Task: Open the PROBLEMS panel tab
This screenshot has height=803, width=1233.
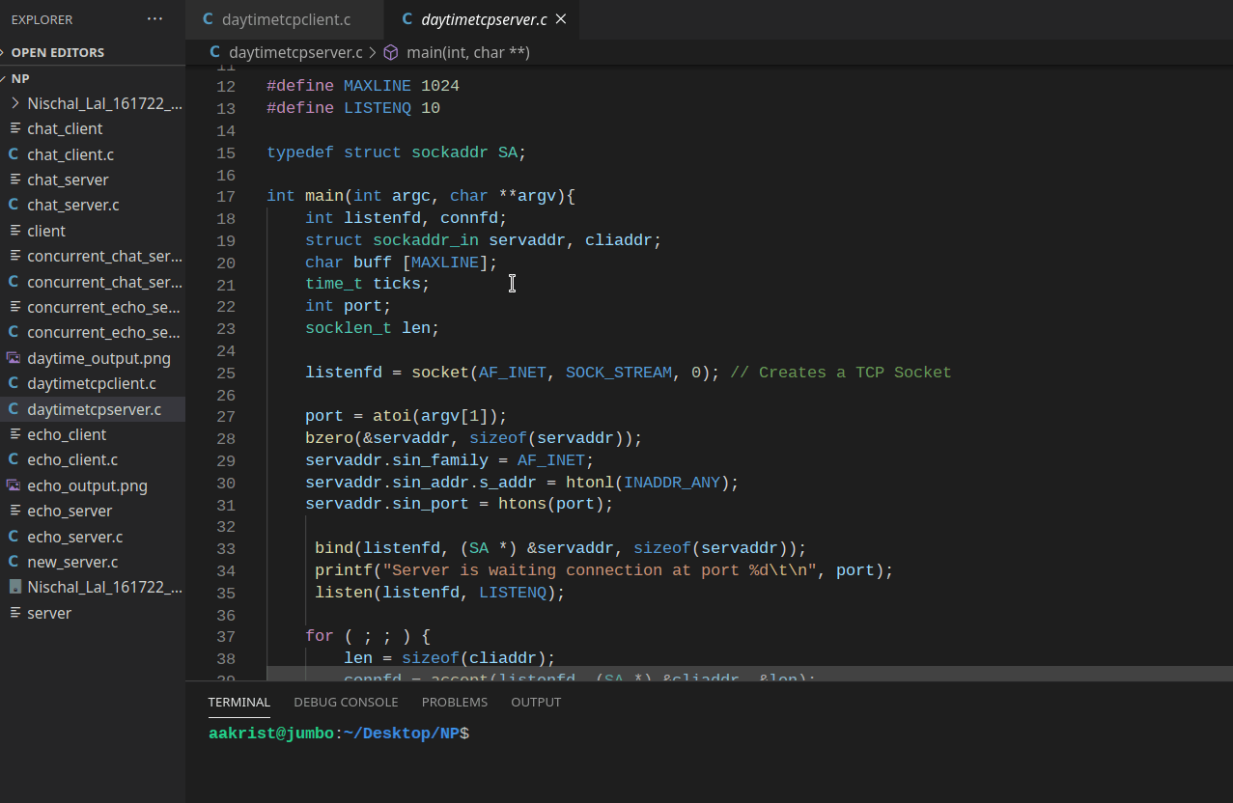Action: pos(455,702)
